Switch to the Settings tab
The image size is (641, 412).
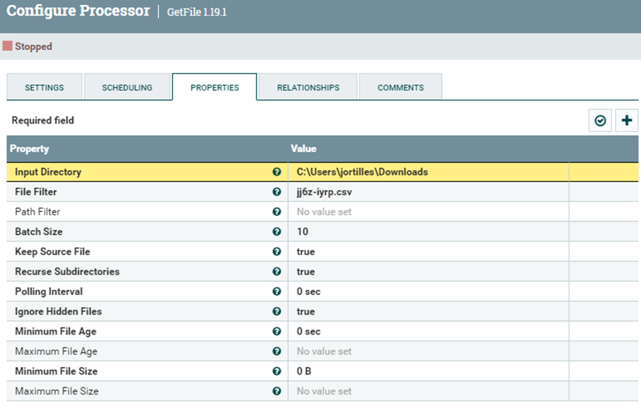(x=44, y=87)
